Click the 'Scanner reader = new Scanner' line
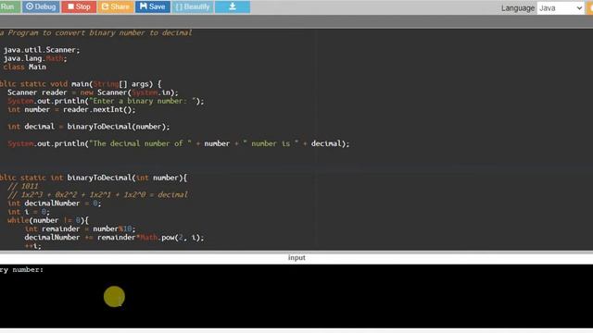This screenshot has height=333, width=593. (93, 92)
